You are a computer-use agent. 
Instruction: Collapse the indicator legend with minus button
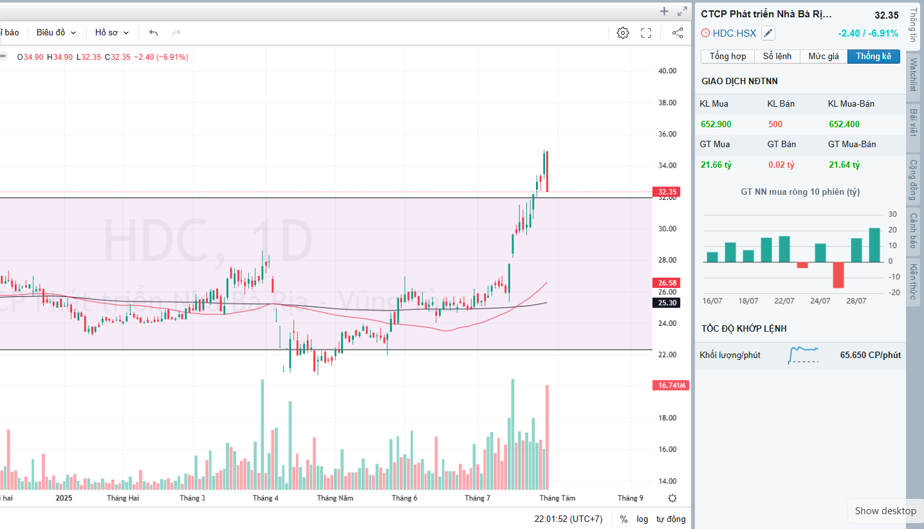point(3,57)
